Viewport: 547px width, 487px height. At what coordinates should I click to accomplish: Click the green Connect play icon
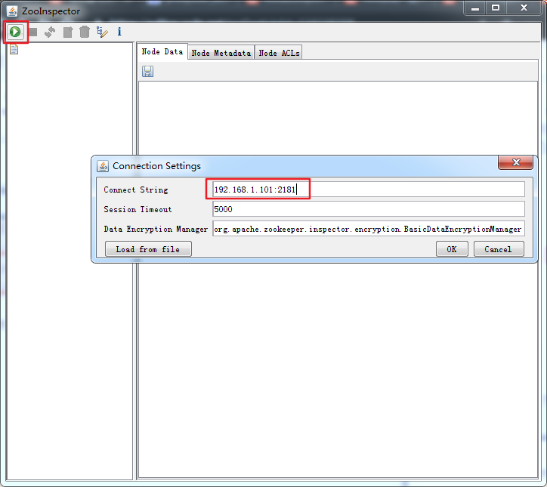pos(15,32)
